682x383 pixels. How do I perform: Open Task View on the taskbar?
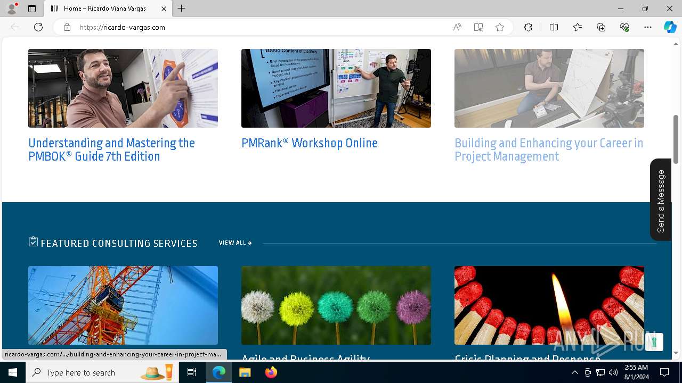pos(192,372)
